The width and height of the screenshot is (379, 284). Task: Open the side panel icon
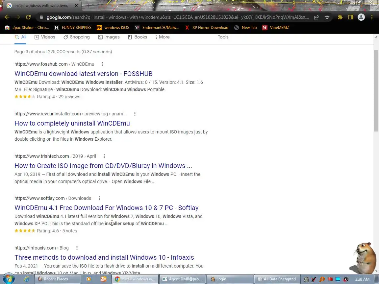(350, 17)
